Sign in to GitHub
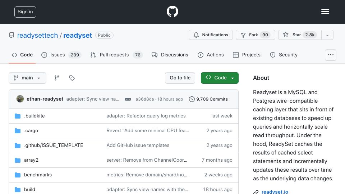The image size is (345, 194). coord(25,12)
